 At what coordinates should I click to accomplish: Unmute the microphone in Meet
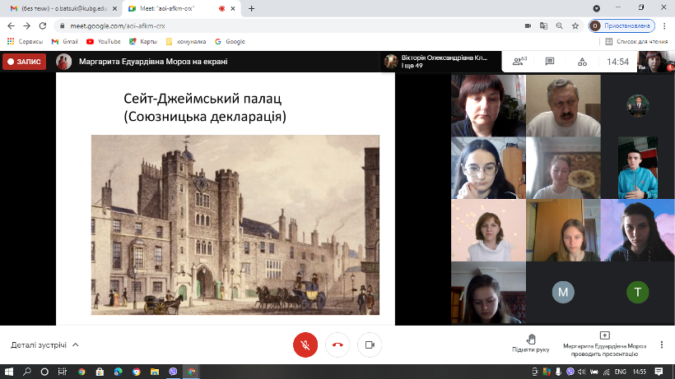point(305,345)
